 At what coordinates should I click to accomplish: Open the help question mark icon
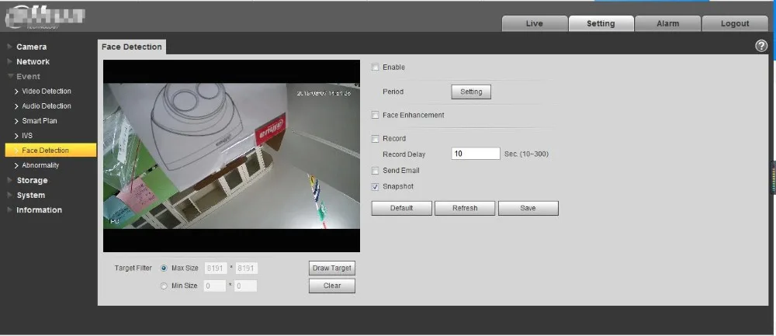pyautogui.click(x=760, y=46)
